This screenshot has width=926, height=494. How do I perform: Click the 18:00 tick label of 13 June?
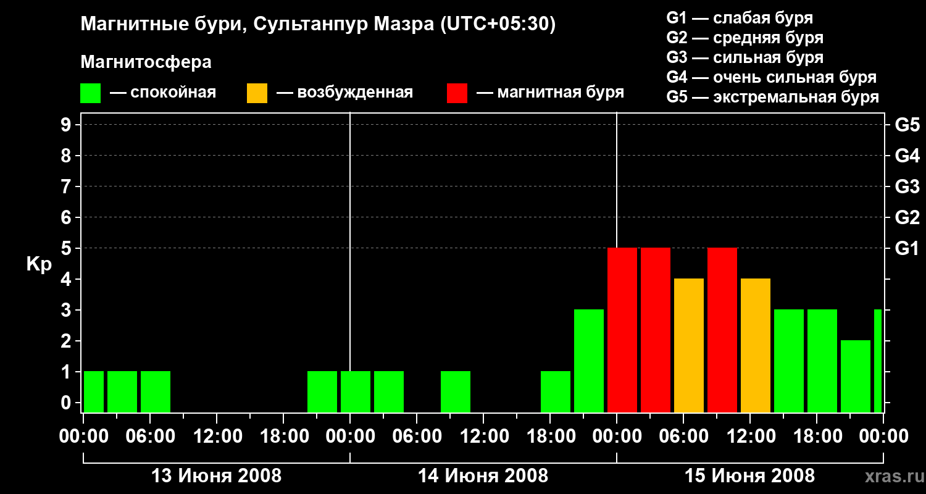click(x=283, y=437)
